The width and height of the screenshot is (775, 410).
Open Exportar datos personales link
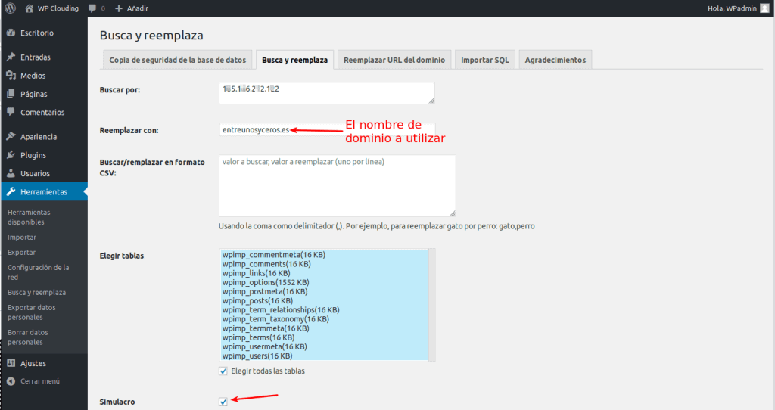32,312
